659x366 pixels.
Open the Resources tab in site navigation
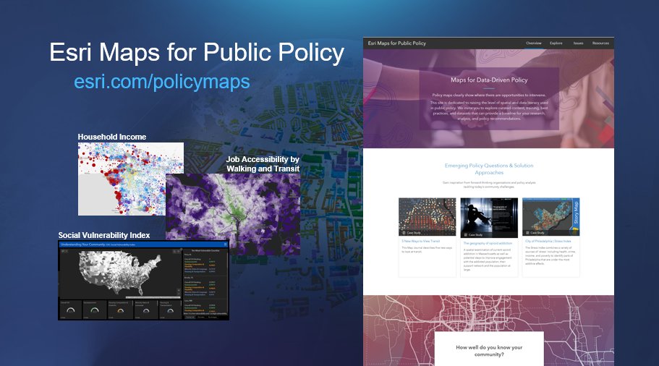point(600,43)
